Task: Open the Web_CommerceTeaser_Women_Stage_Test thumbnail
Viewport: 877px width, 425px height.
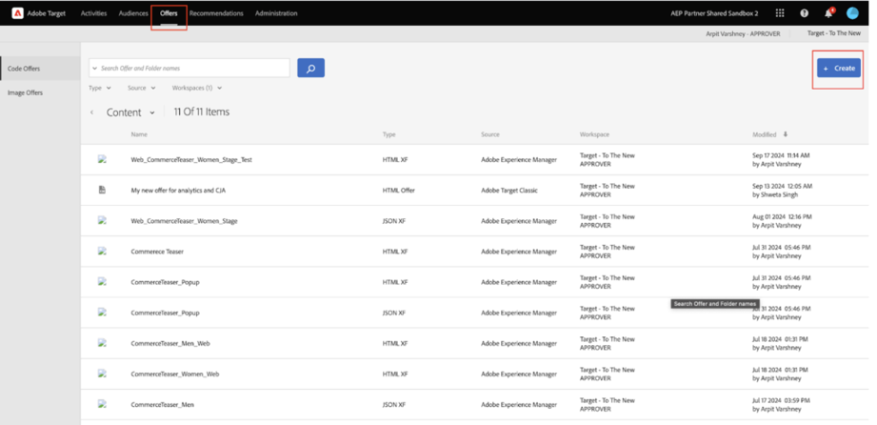Action: pos(102,159)
